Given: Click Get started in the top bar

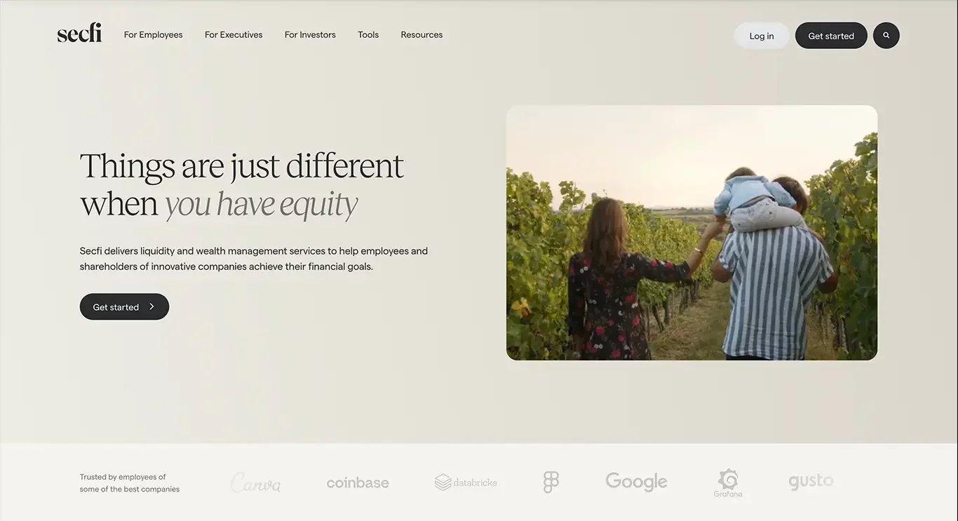Looking at the screenshot, I should click(x=831, y=36).
